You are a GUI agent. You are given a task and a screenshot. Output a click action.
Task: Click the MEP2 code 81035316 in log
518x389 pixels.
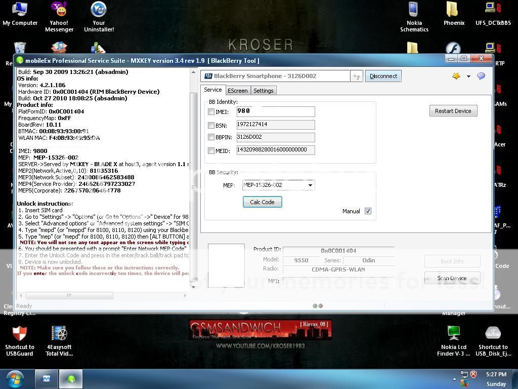[104, 171]
